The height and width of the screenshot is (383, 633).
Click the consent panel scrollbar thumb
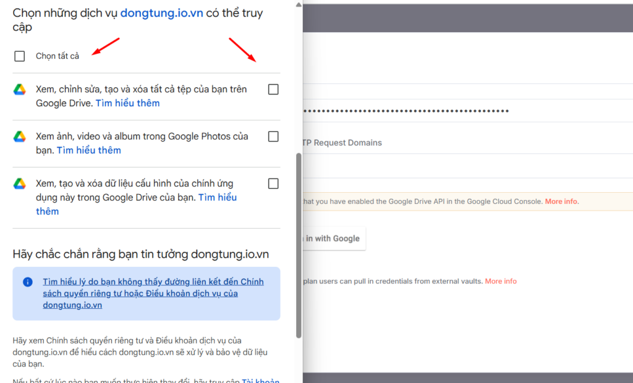tap(299, 245)
